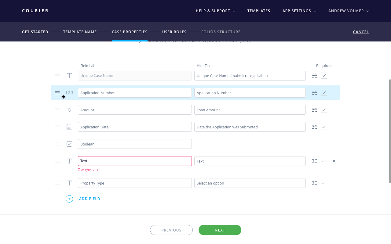Toggle Required checkbox for Unique Case Name

click(324, 76)
